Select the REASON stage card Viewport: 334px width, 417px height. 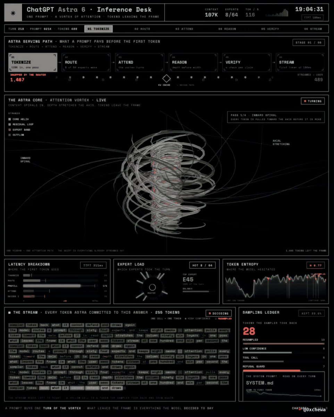tap(193, 62)
